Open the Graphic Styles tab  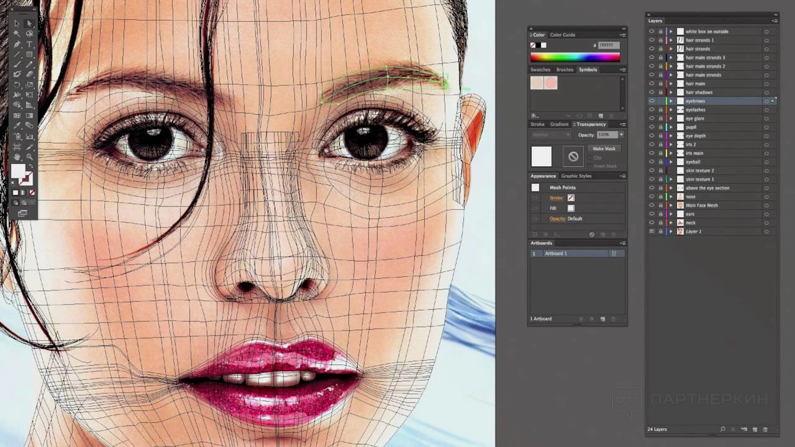pyautogui.click(x=576, y=176)
